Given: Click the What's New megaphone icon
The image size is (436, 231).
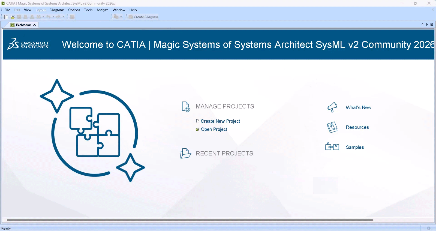Looking at the screenshot, I should click(x=332, y=107).
